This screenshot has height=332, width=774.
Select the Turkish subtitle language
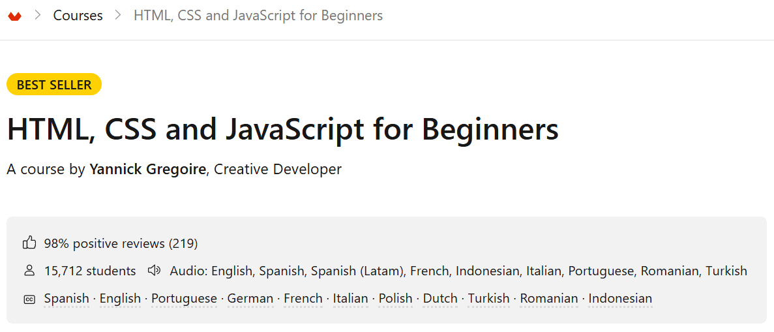coord(488,298)
